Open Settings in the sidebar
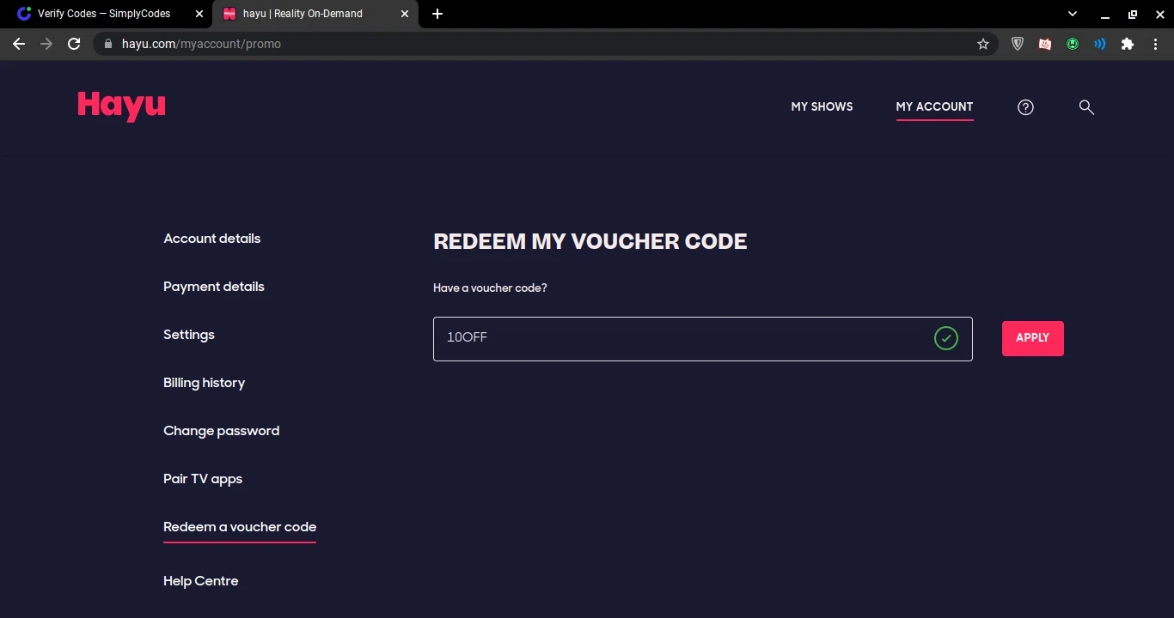Screen dimensions: 1174x618 click(x=189, y=335)
